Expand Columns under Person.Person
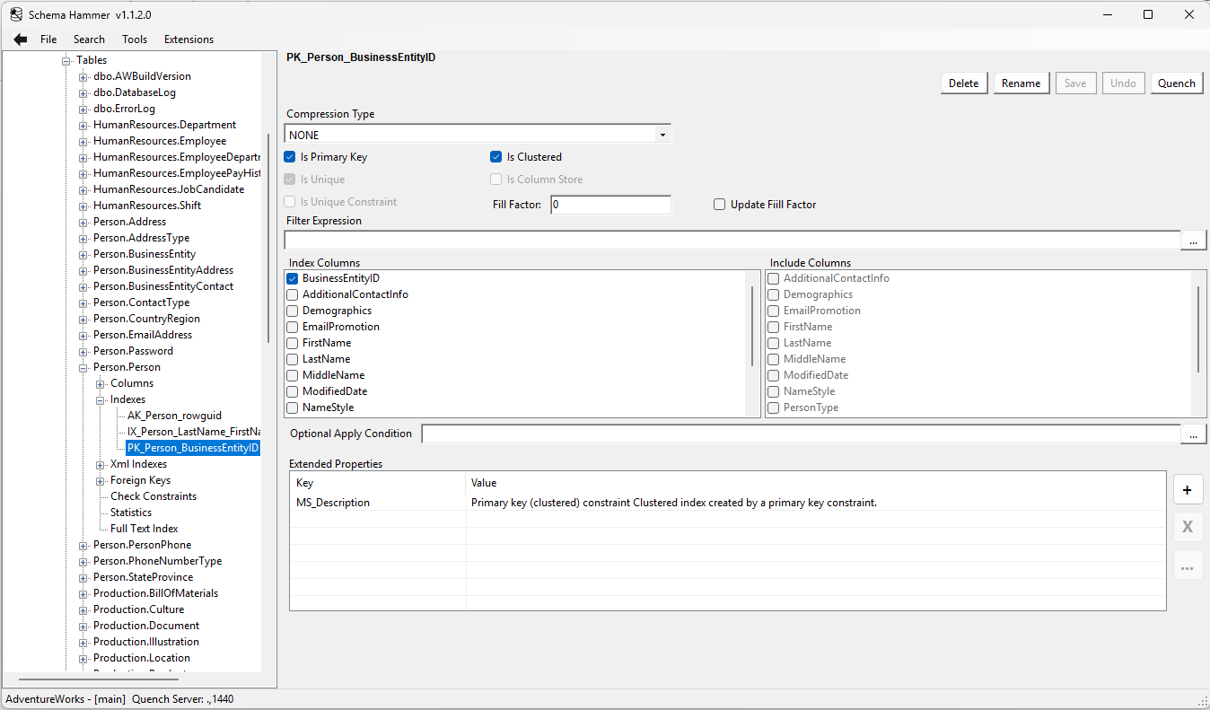This screenshot has height=710, width=1210. 101,382
